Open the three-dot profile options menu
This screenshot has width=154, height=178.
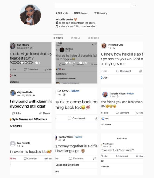134,5
